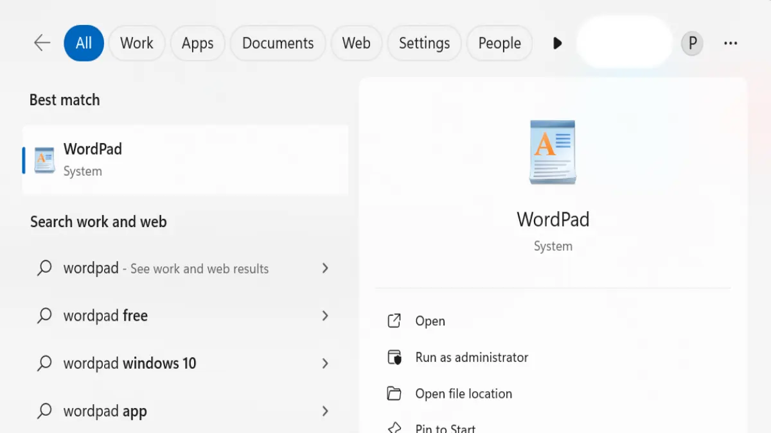Expand the wordpad free suggestion chevron
771x433 pixels.
coord(326,316)
